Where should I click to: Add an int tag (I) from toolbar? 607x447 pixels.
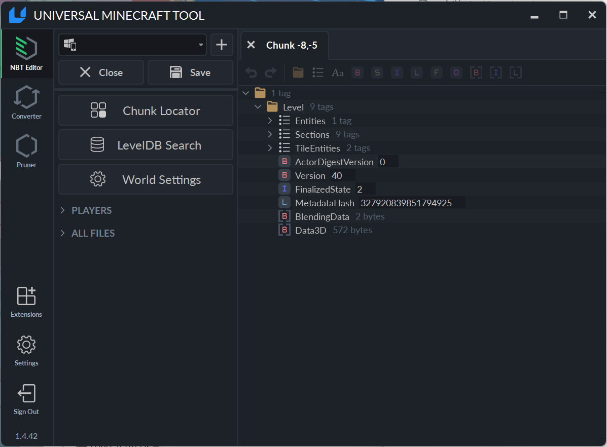[x=397, y=72]
